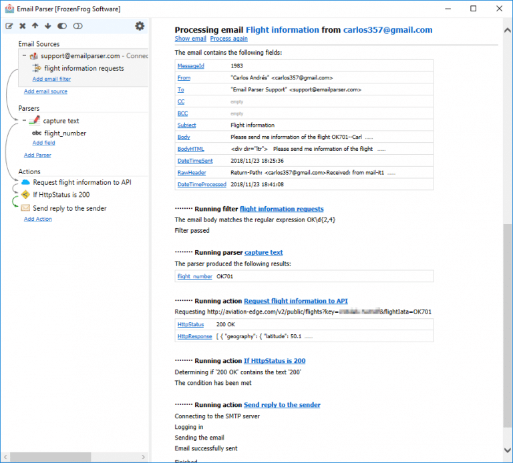
Task: Click the left panel scroll left arrow
Action: pyautogui.click(x=5, y=457)
